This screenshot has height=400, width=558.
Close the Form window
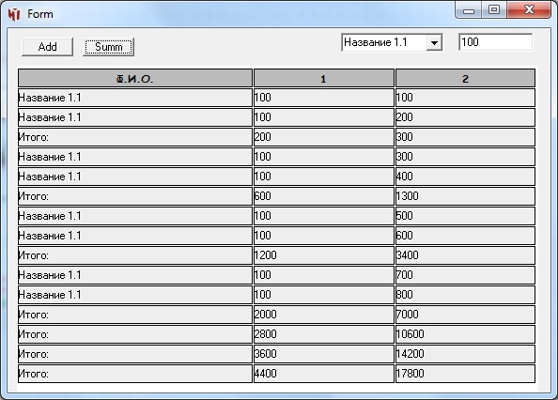point(529,10)
